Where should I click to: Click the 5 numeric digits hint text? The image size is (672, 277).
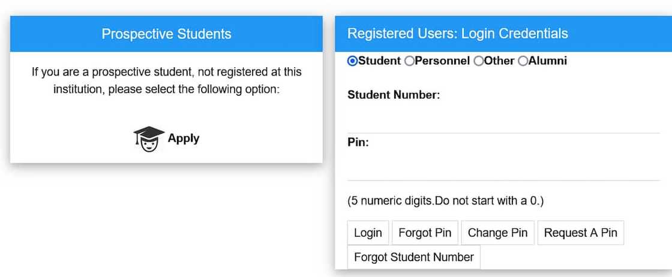[x=445, y=201]
